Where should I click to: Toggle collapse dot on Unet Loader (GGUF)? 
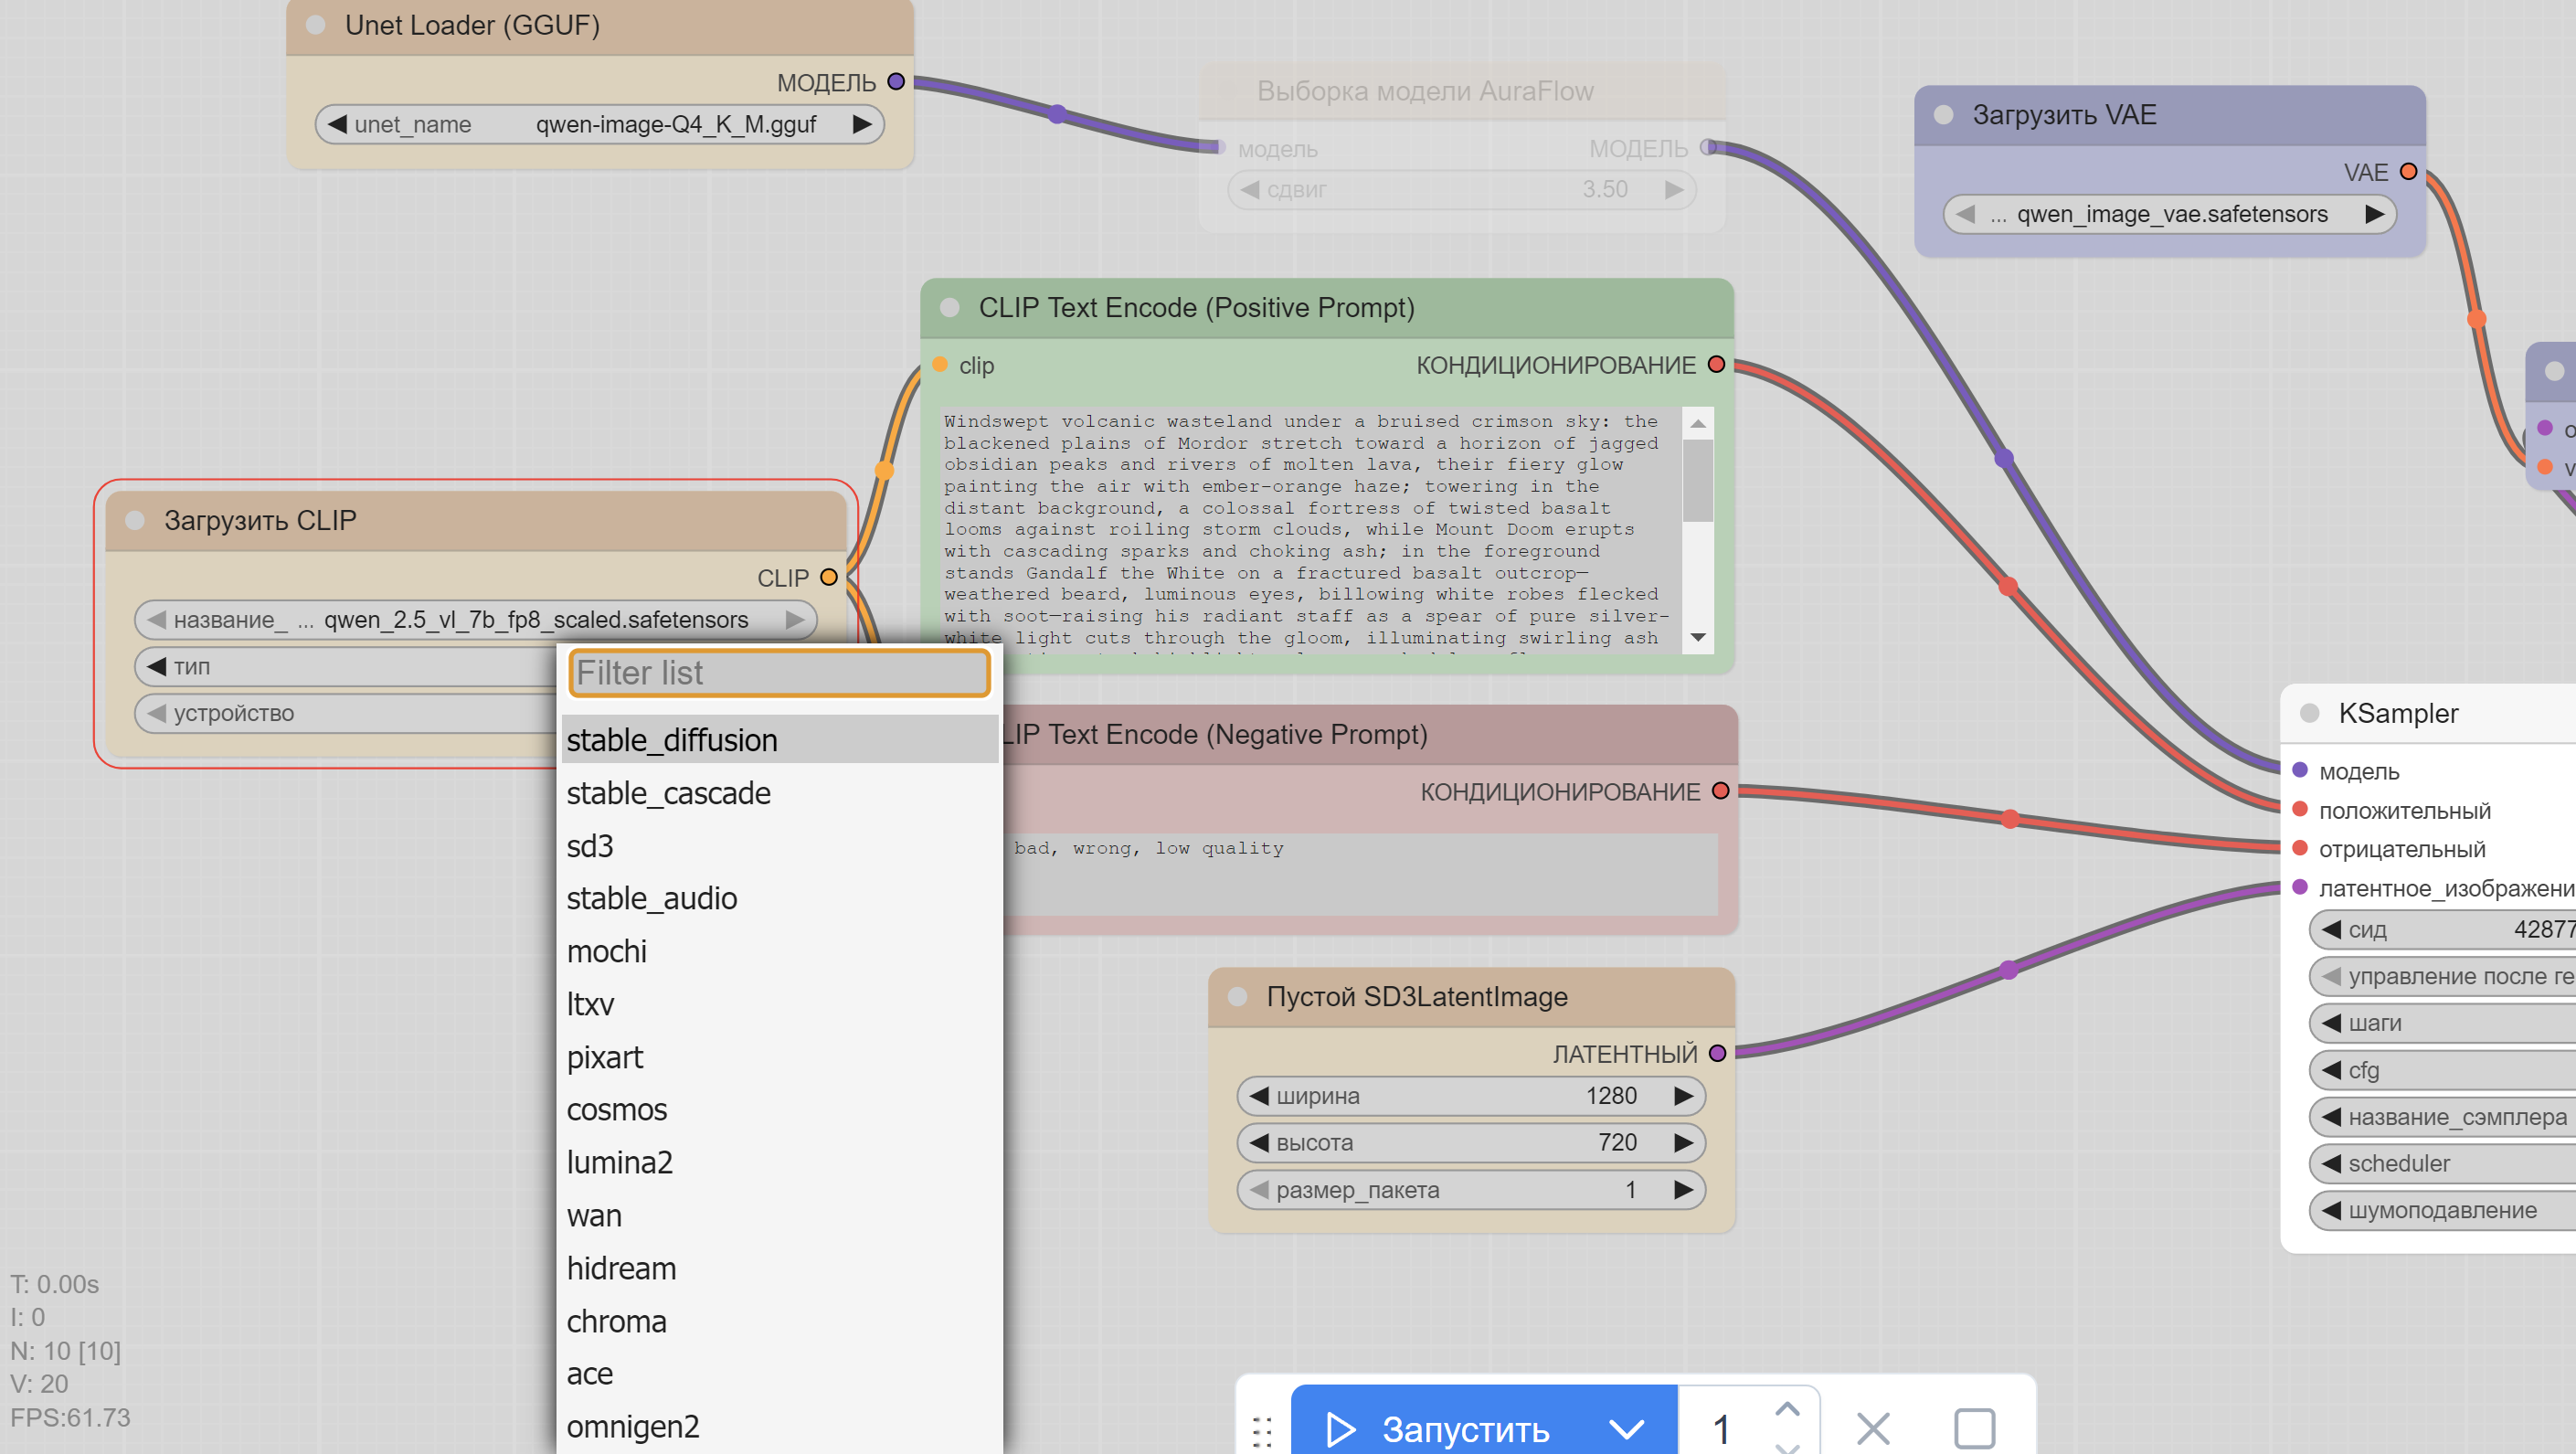point(315,25)
